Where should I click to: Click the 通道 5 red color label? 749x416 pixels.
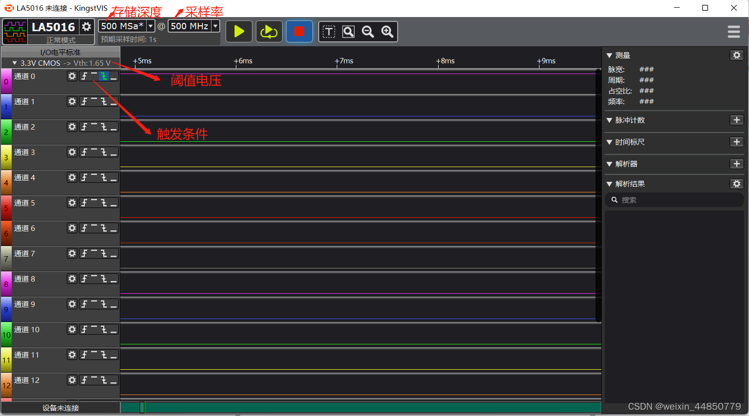(6, 208)
